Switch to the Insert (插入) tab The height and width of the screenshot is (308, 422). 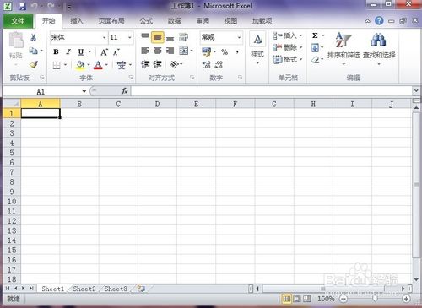coord(77,21)
